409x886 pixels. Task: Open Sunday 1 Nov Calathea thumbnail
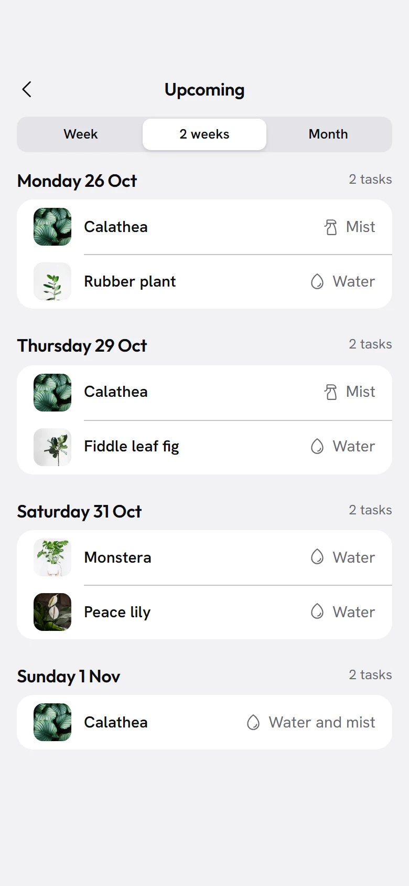point(52,722)
